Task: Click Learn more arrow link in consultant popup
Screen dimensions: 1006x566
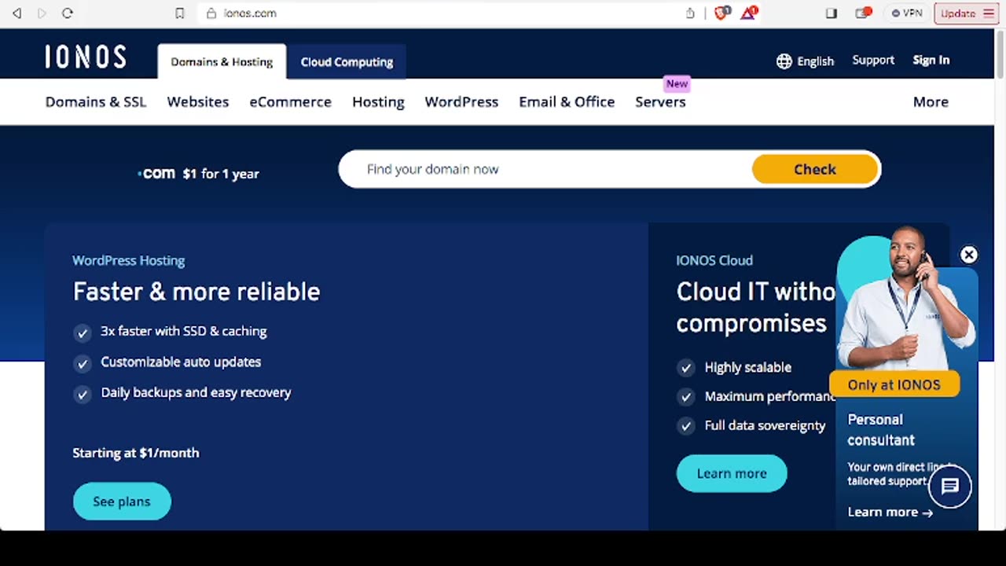Action: point(890,512)
